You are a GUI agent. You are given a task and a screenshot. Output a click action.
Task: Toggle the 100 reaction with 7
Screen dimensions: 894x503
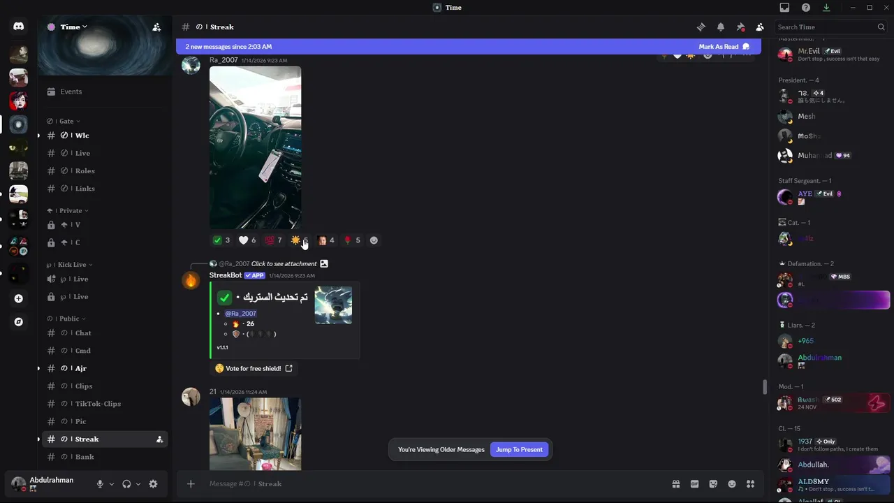coord(273,240)
